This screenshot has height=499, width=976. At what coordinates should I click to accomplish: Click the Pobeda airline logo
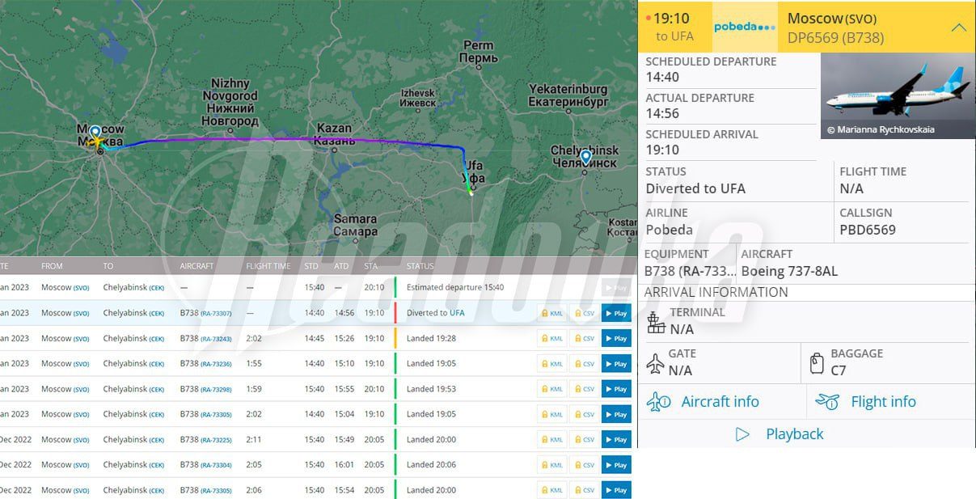pyautogui.click(x=744, y=27)
